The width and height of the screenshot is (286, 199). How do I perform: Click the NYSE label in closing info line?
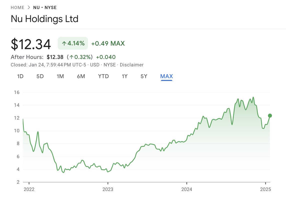coord(109,65)
